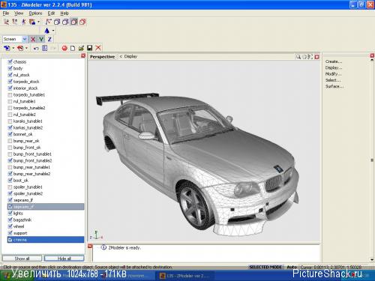Open the View menu

[x=19, y=13]
